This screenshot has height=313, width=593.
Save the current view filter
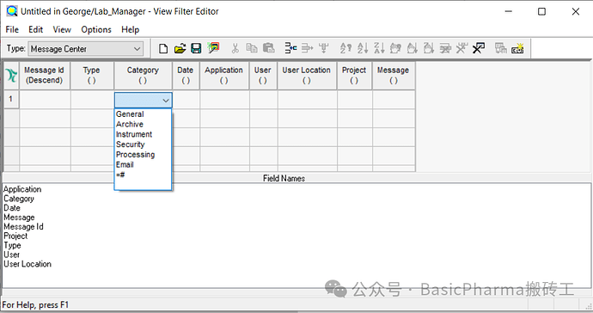[196, 48]
